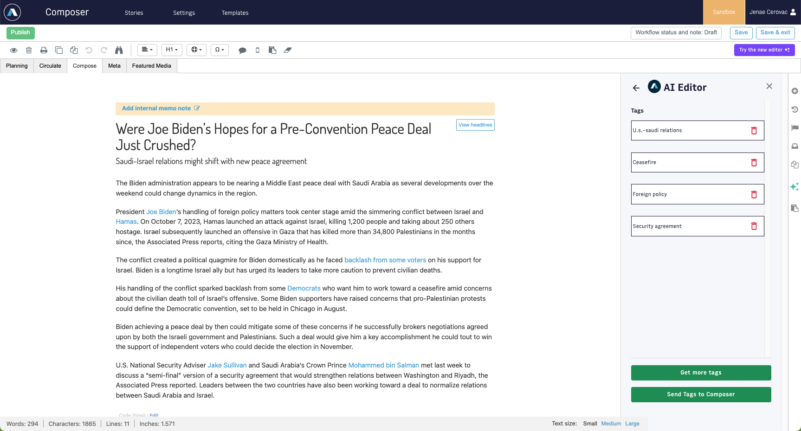Open the Jenae Cerovac user menu
The width and height of the screenshot is (801, 431).
[773, 12]
